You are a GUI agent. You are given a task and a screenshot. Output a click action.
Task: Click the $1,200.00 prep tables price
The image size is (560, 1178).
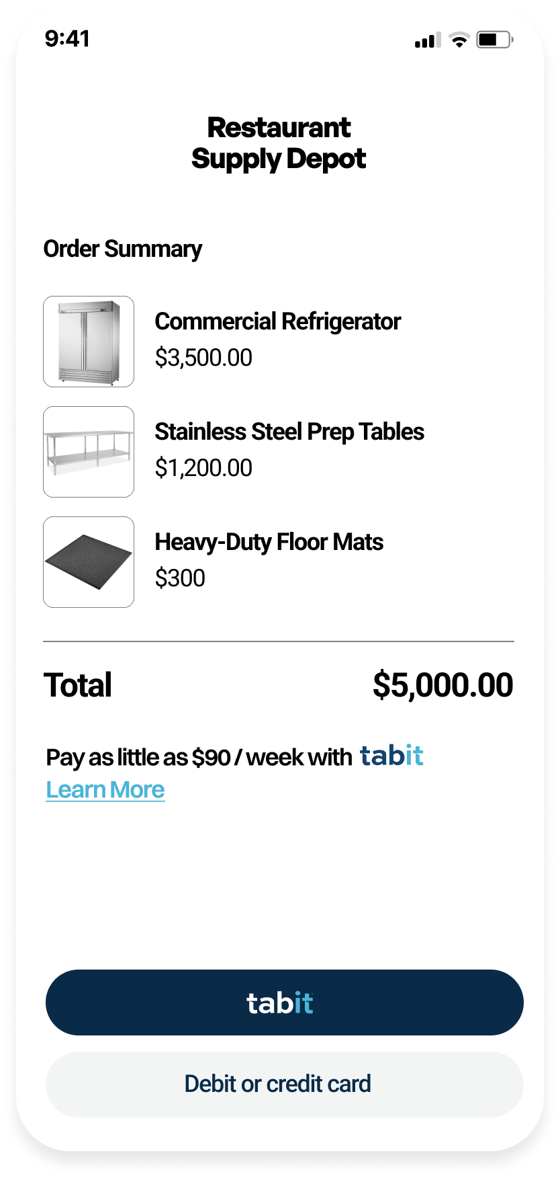point(203,468)
